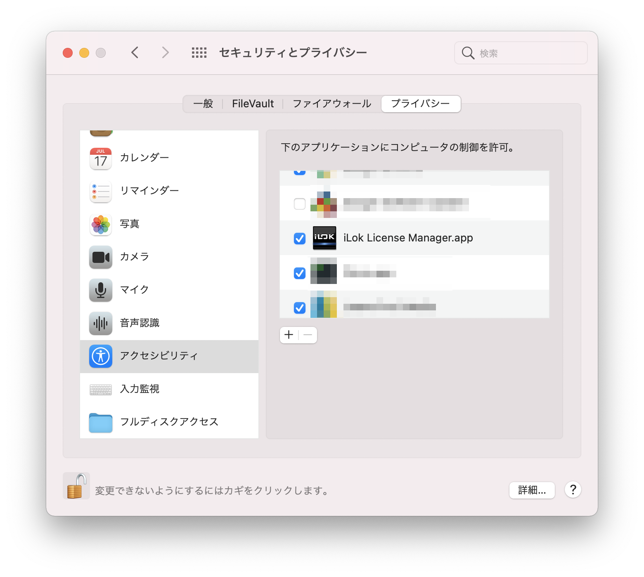Open the ファイアウォール tab
The width and height of the screenshot is (644, 577).
[331, 104]
